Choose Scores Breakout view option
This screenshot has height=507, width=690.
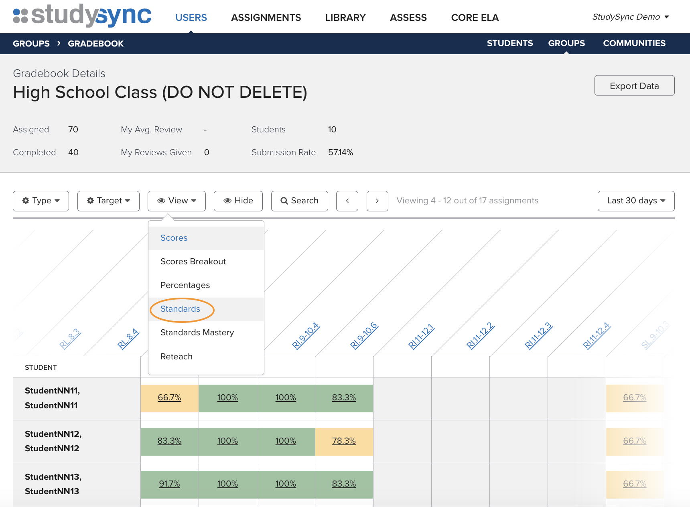coord(193,262)
